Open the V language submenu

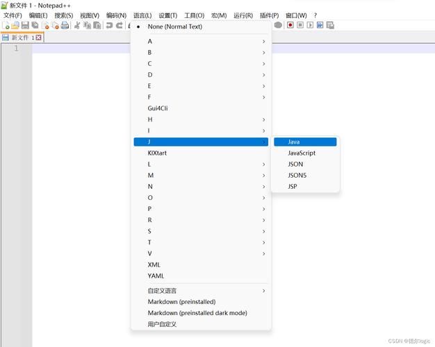201,253
